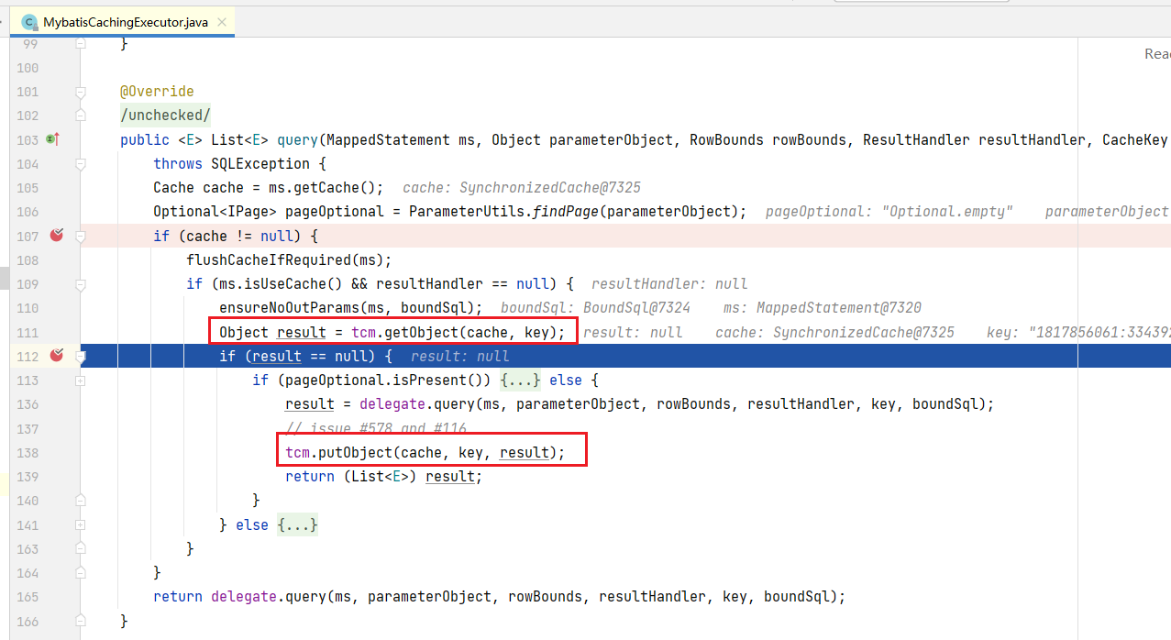Viewport: 1171px width, 640px height.
Task: Expand the folded block at line 113
Action: [x=81, y=380]
